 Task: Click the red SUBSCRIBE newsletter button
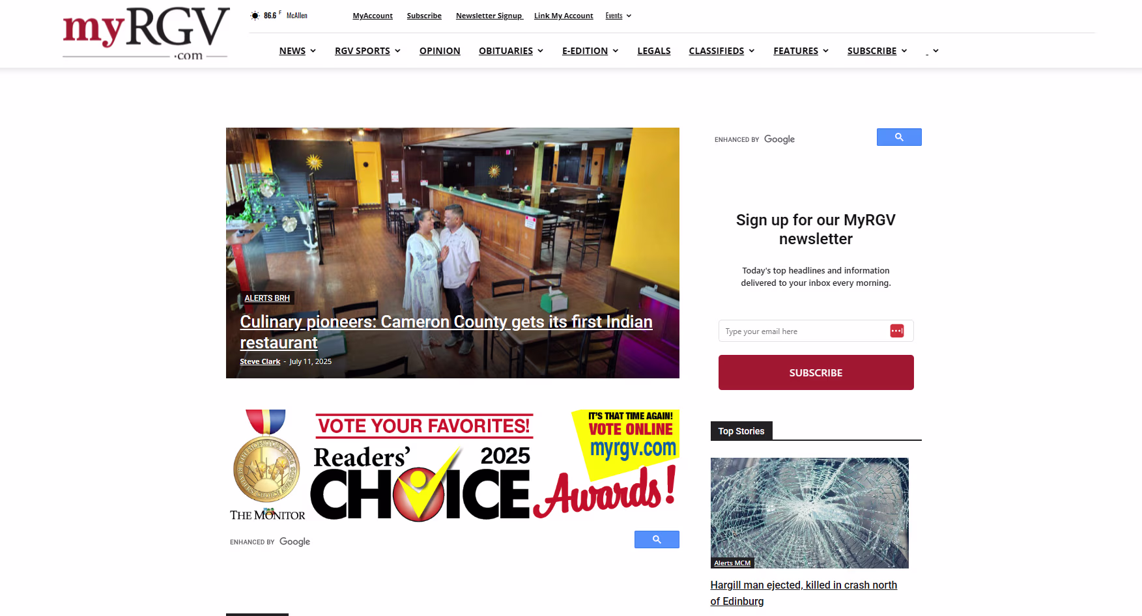coord(816,372)
